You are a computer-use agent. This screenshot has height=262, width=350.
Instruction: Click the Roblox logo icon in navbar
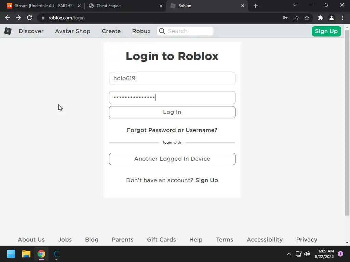tap(8, 31)
